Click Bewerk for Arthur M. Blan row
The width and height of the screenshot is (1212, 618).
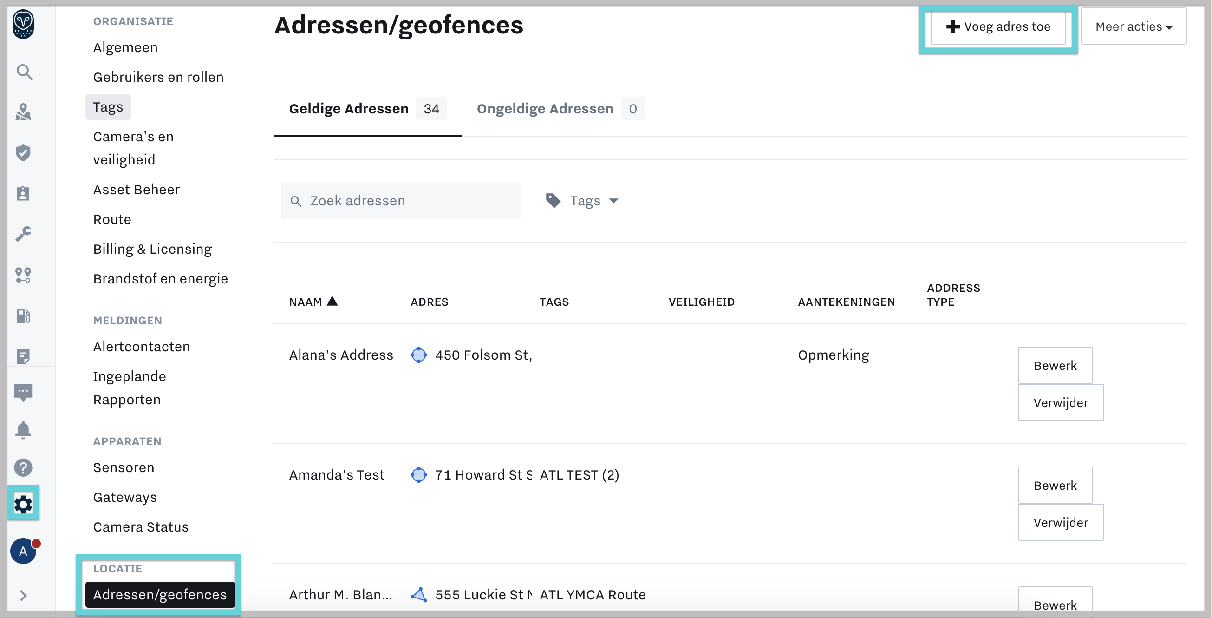(x=1056, y=603)
